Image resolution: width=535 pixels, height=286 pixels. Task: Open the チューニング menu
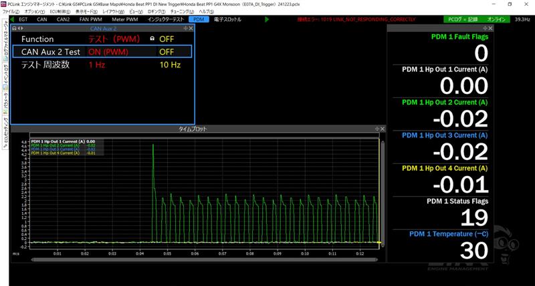[182, 11]
